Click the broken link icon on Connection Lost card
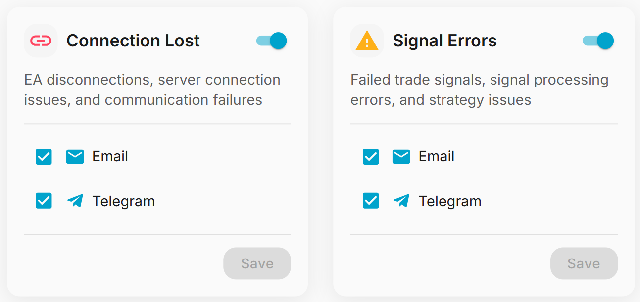 (41, 41)
